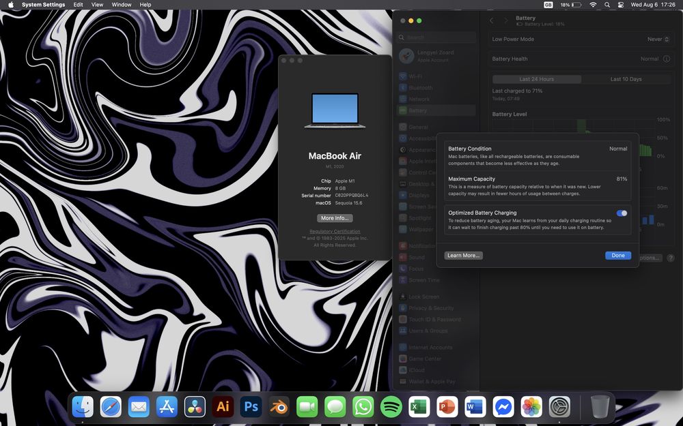
Task: Open the GB input source menu
Action: [x=548, y=5]
